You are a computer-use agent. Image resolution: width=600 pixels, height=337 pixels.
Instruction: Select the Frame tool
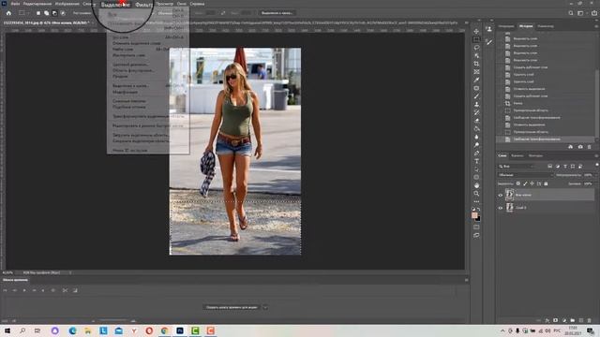pos(476,72)
